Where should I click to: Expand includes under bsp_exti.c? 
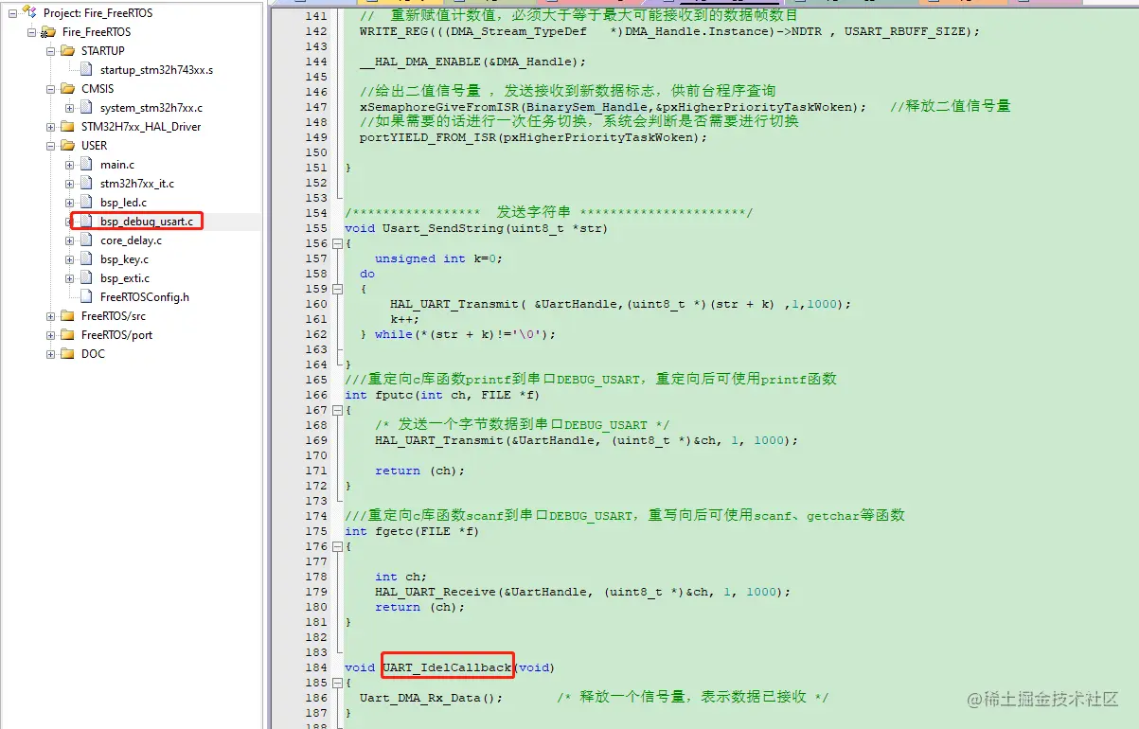pos(70,277)
